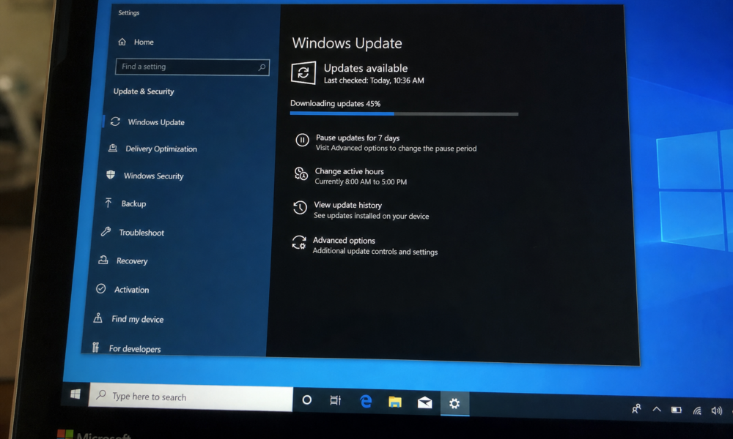This screenshot has height=439, width=733.
Task: Click the Delivery Optimization icon
Action: pos(113,149)
